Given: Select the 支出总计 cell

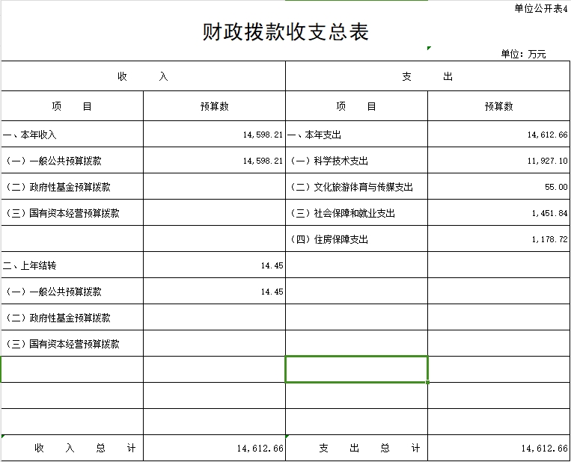Looking at the screenshot, I should coord(356,448).
